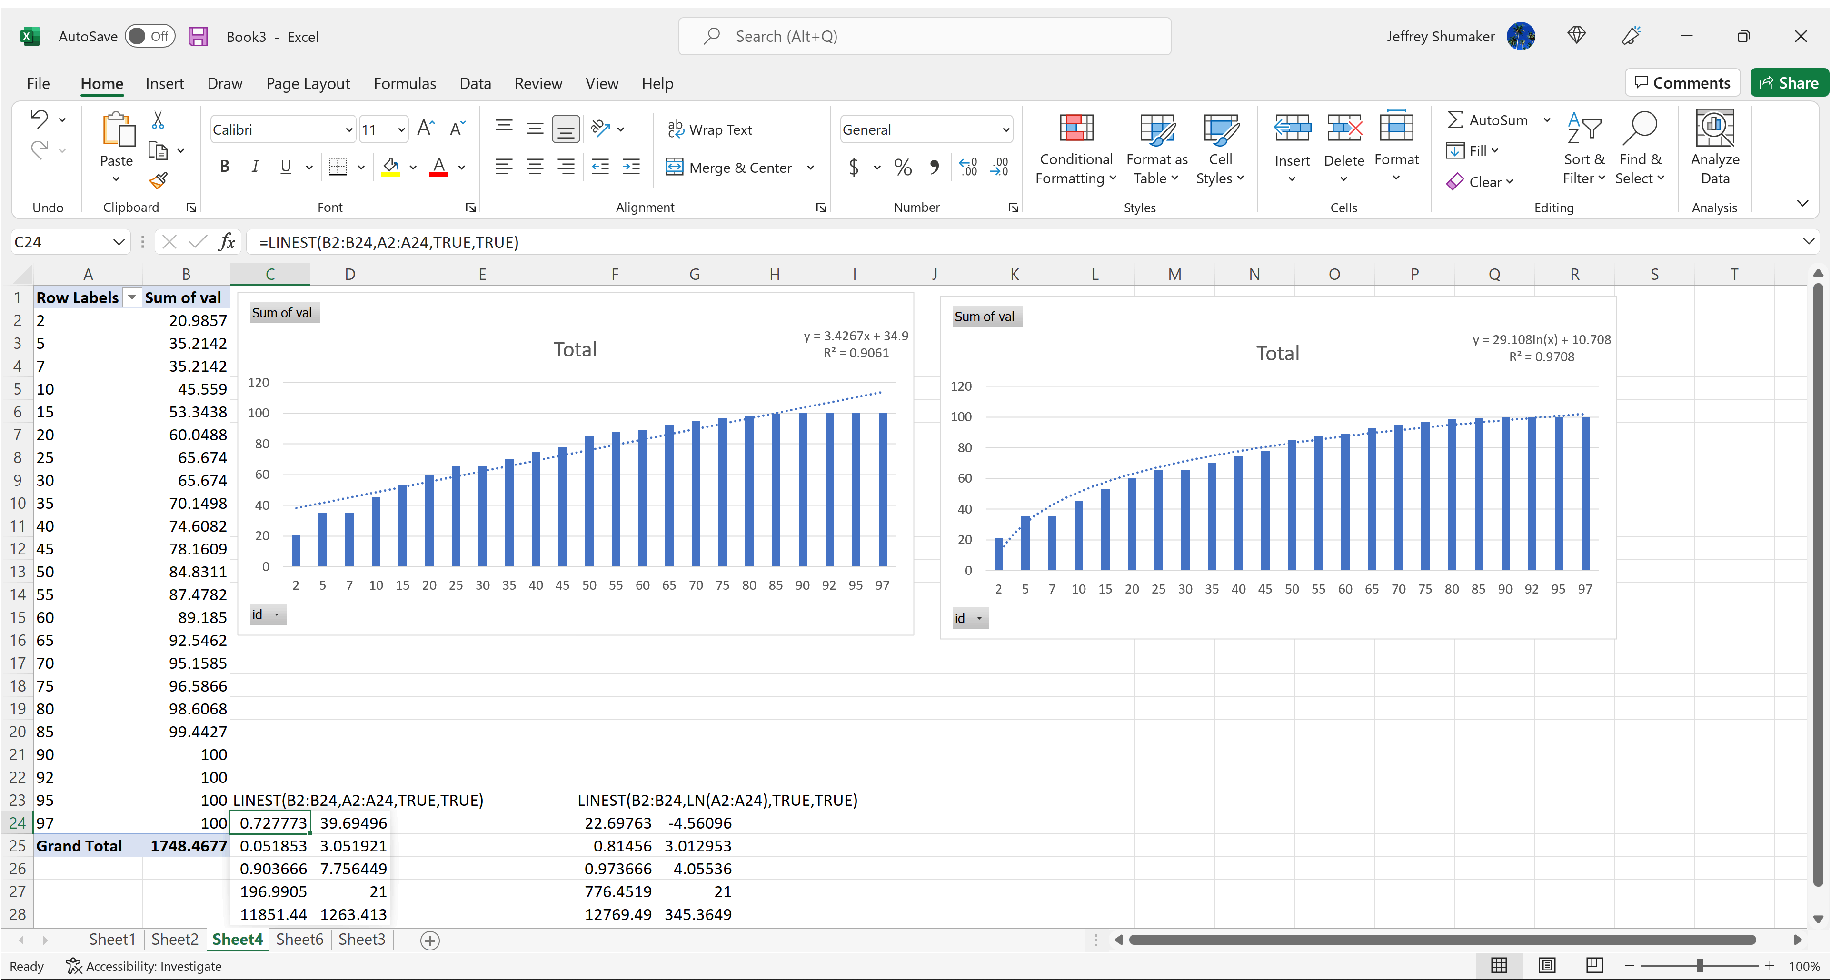The height and width of the screenshot is (980, 1831).
Task: Select the Cut scissors icon
Action: tap(158, 120)
